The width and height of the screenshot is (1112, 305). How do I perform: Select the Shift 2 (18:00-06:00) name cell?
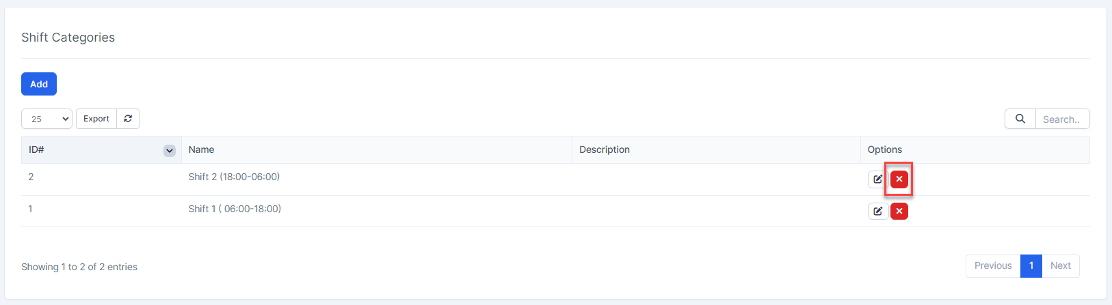click(234, 177)
